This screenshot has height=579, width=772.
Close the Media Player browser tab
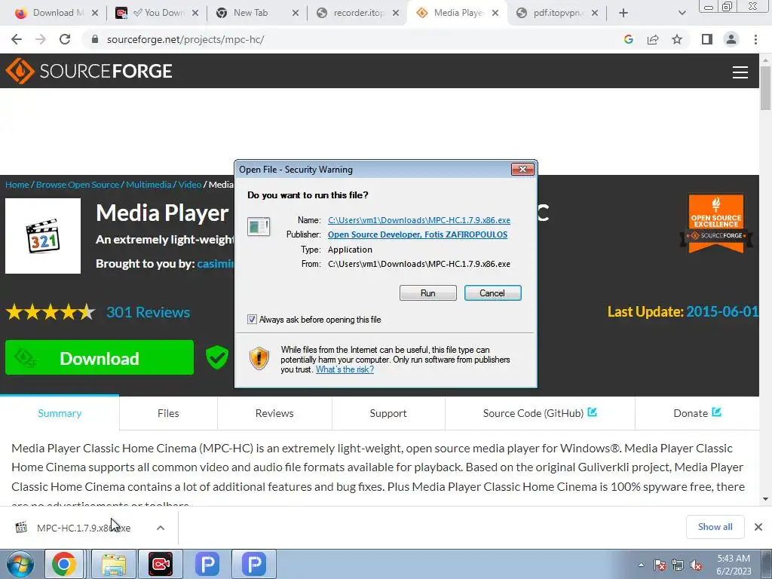point(495,13)
